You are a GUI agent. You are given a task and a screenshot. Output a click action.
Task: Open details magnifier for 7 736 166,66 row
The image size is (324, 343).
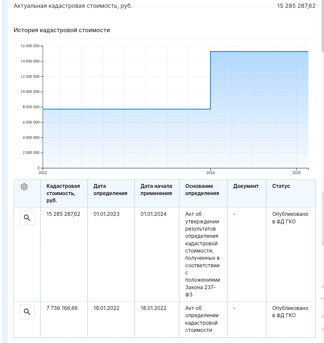pos(27,312)
